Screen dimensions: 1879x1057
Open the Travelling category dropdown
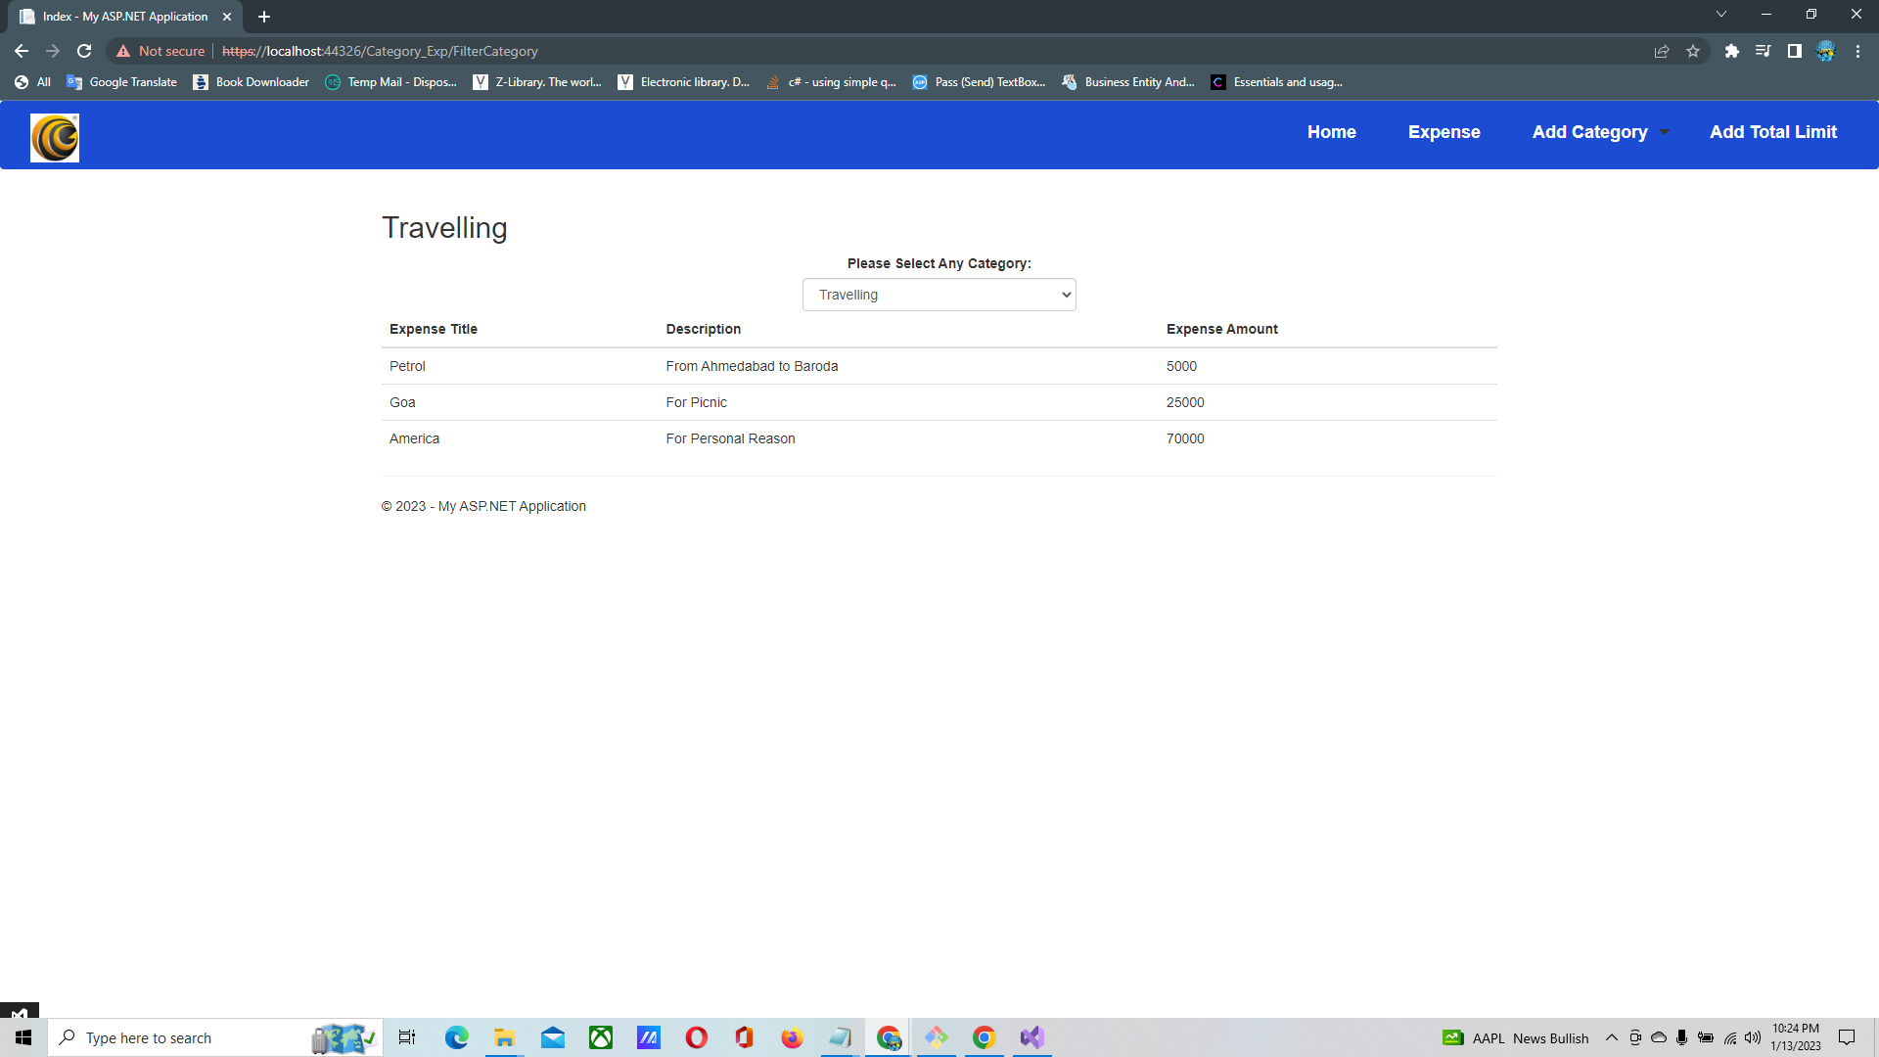(x=938, y=295)
